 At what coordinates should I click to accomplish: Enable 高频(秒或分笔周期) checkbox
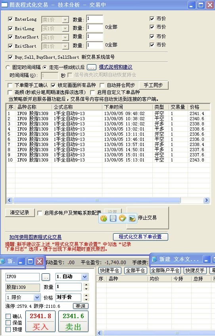pos(10,92)
